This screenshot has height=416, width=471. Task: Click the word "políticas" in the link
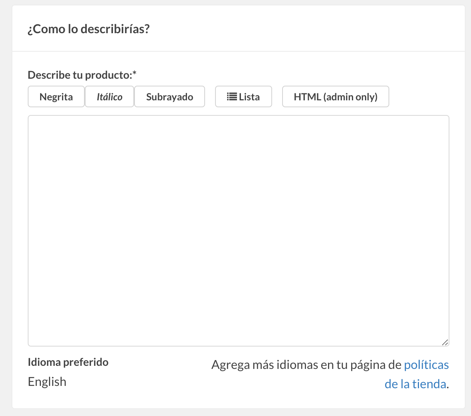(426, 365)
